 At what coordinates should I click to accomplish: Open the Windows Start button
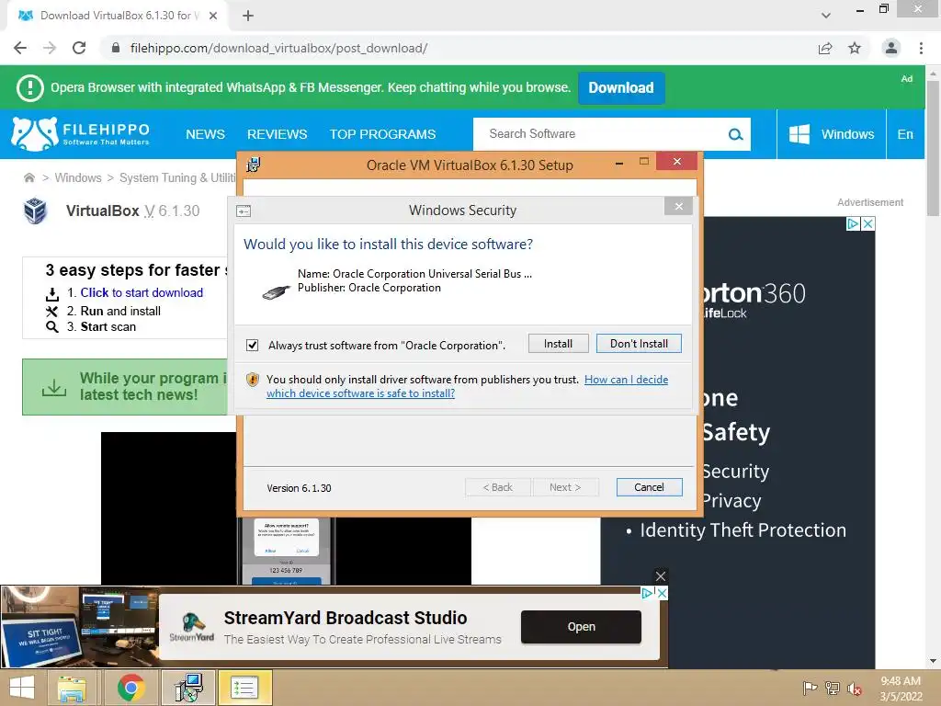pyautogui.click(x=22, y=688)
